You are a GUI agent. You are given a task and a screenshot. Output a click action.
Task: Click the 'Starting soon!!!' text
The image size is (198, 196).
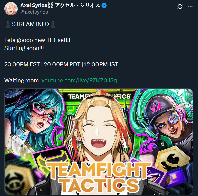(24, 48)
